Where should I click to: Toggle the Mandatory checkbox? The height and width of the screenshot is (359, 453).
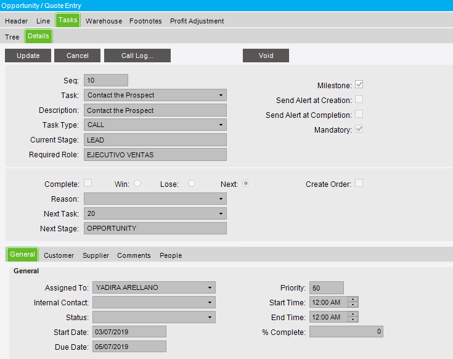[x=359, y=129]
